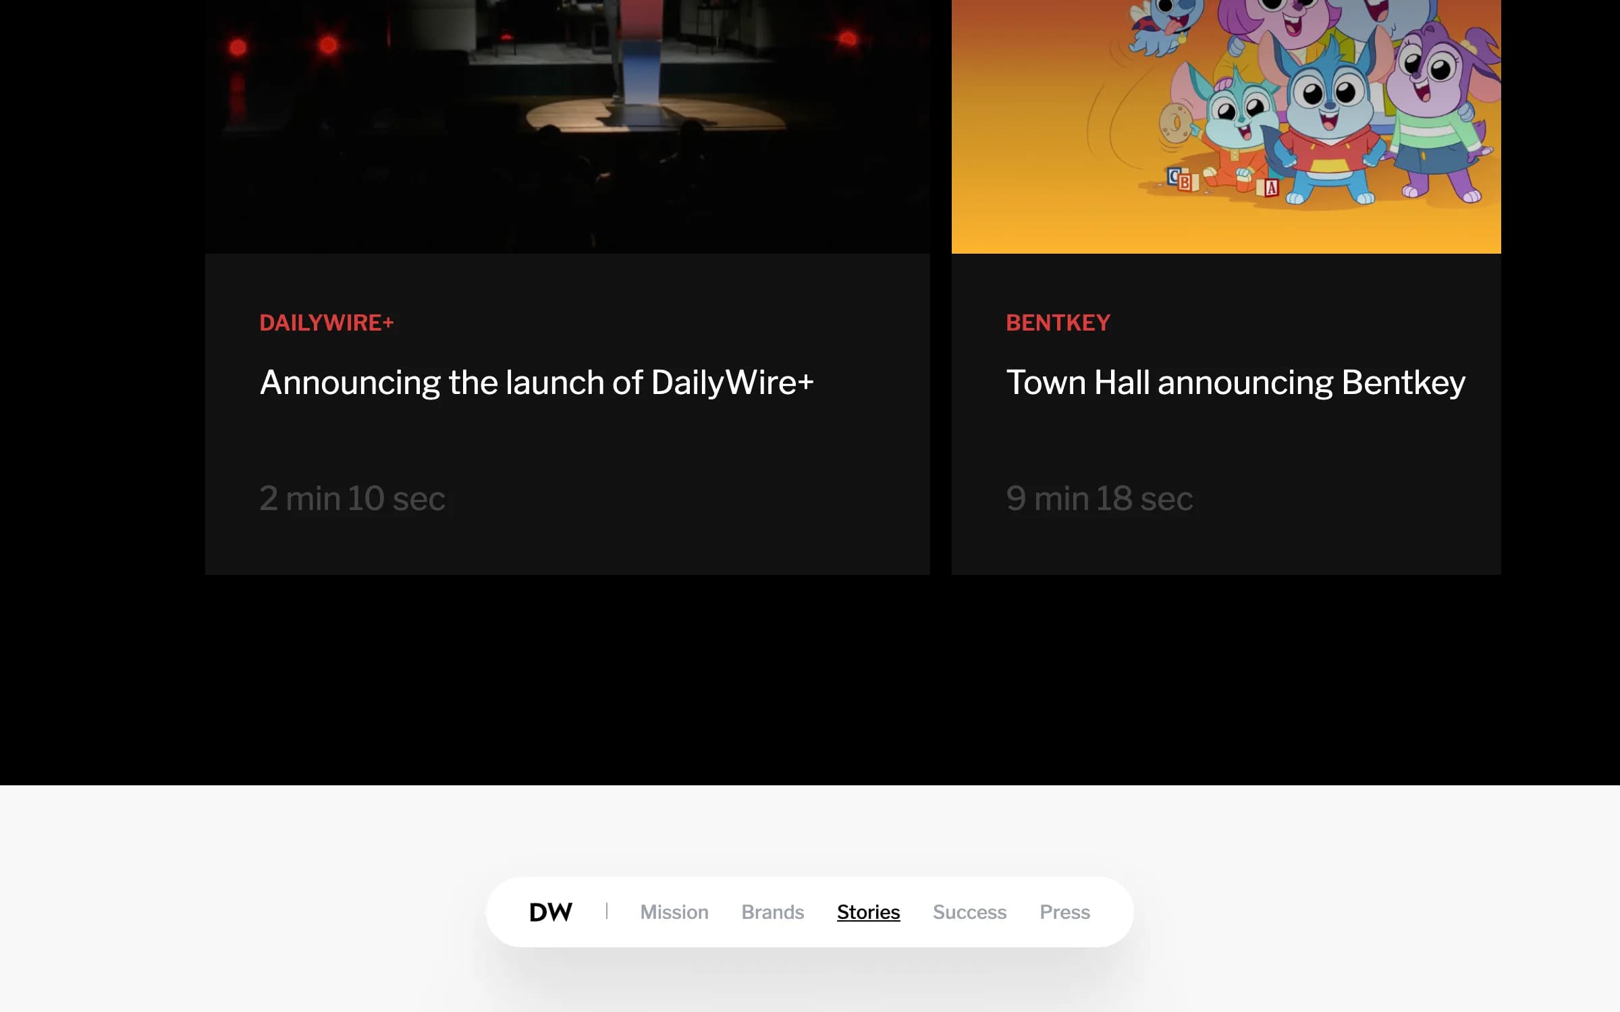Screen dimensions: 1620x1012
Task: Go to the Brands section
Action: click(773, 912)
